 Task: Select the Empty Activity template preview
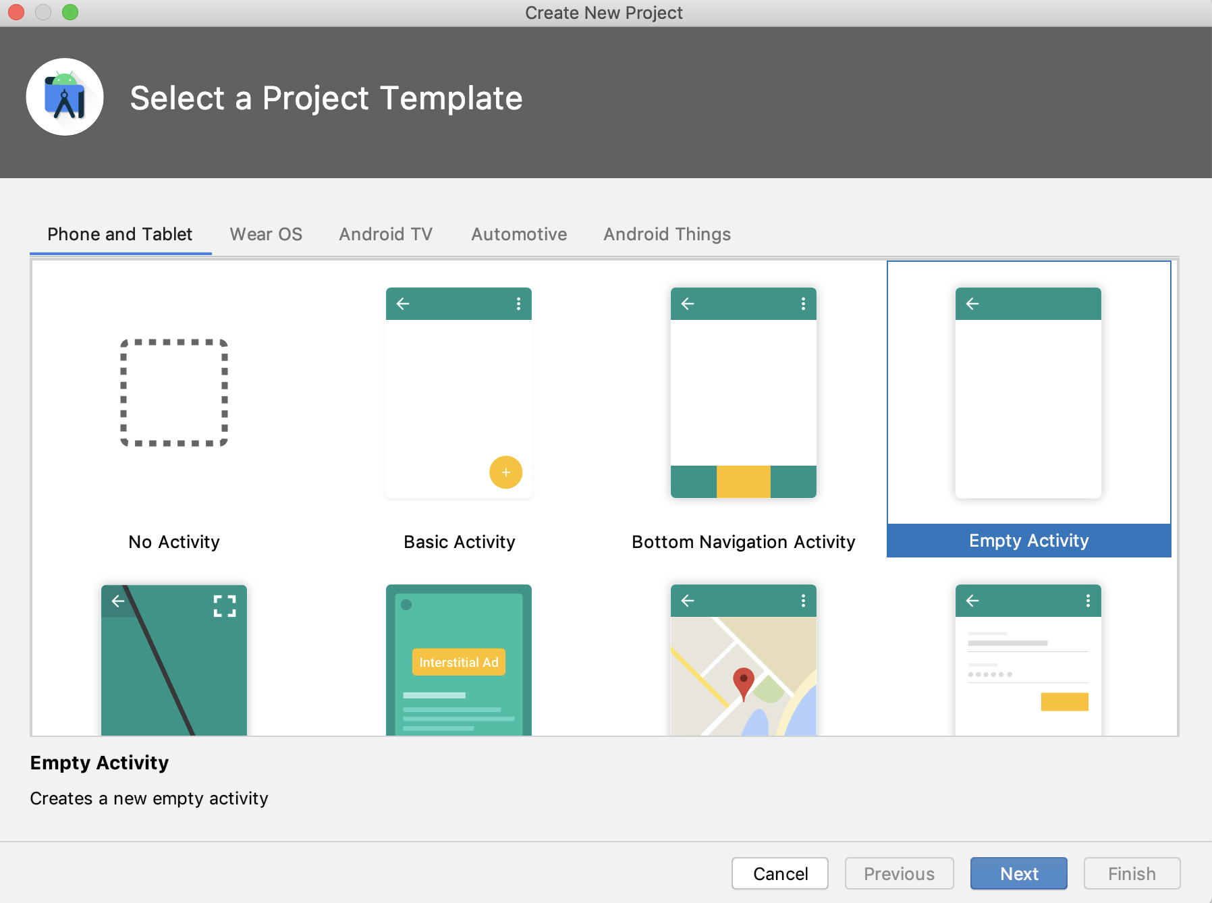click(1028, 393)
